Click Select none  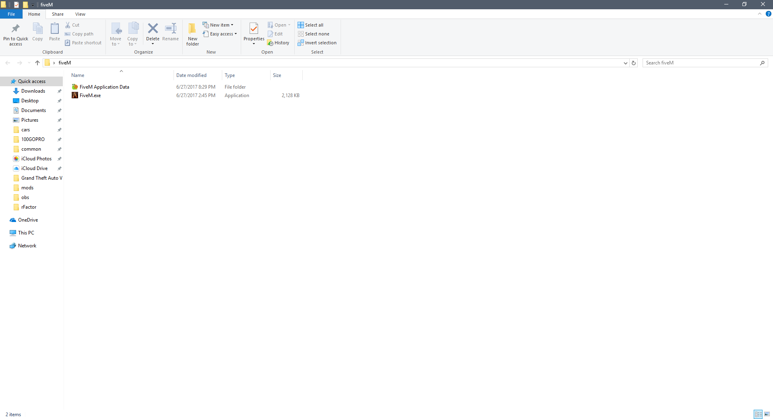click(314, 34)
